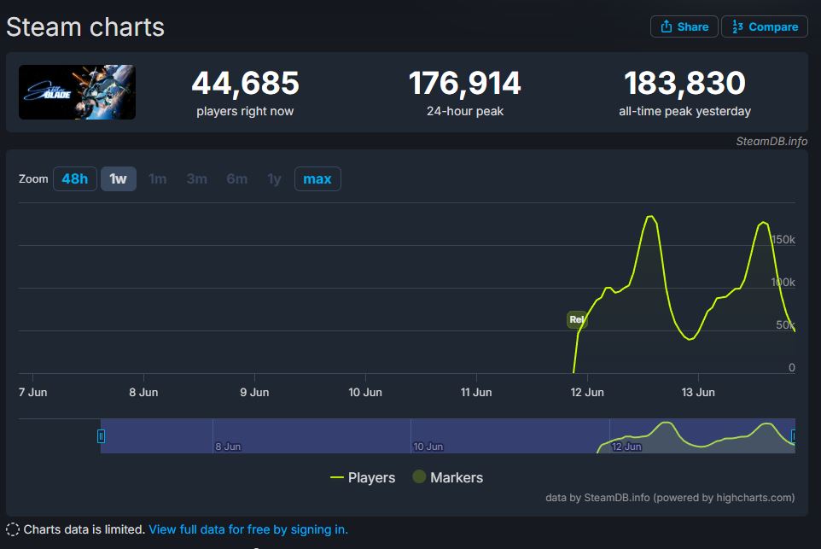Viewport: 821px width, 549px height.
Task: Switch zoom to 6m
Action: pyautogui.click(x=236, y=179)
